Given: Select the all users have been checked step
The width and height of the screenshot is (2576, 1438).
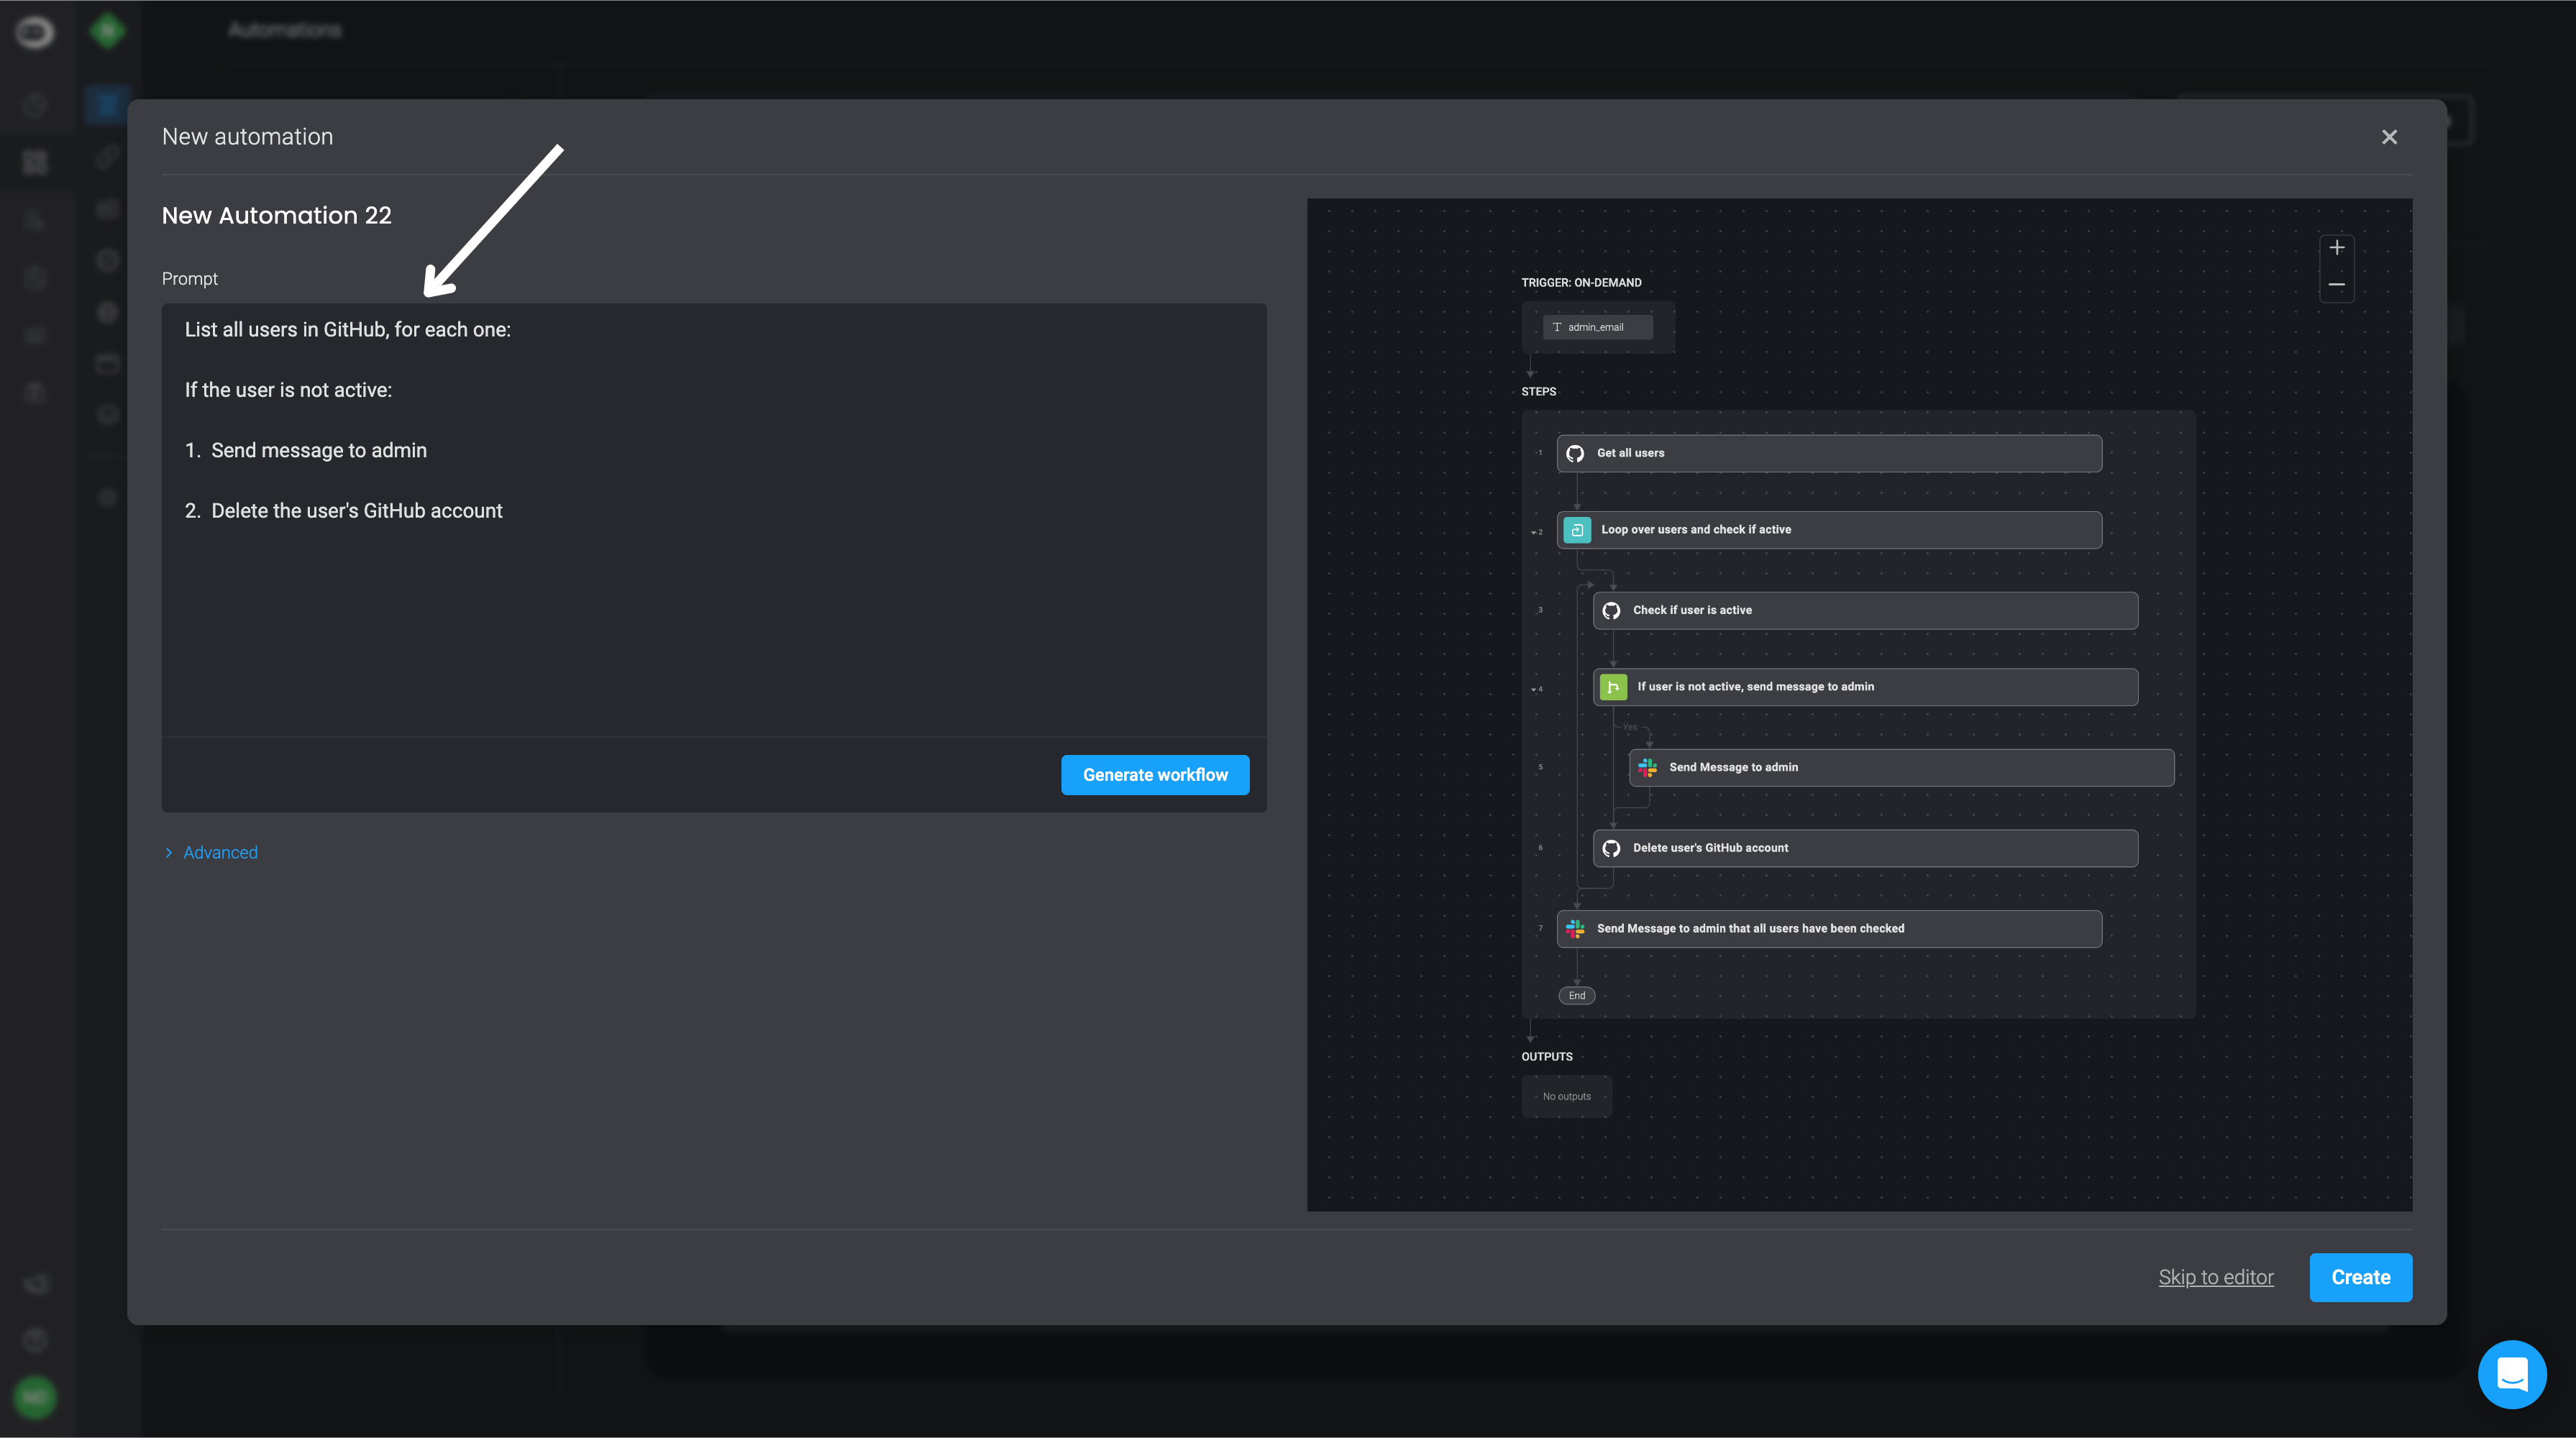Looking at the screenshot, I should (x=1829, y=928).
